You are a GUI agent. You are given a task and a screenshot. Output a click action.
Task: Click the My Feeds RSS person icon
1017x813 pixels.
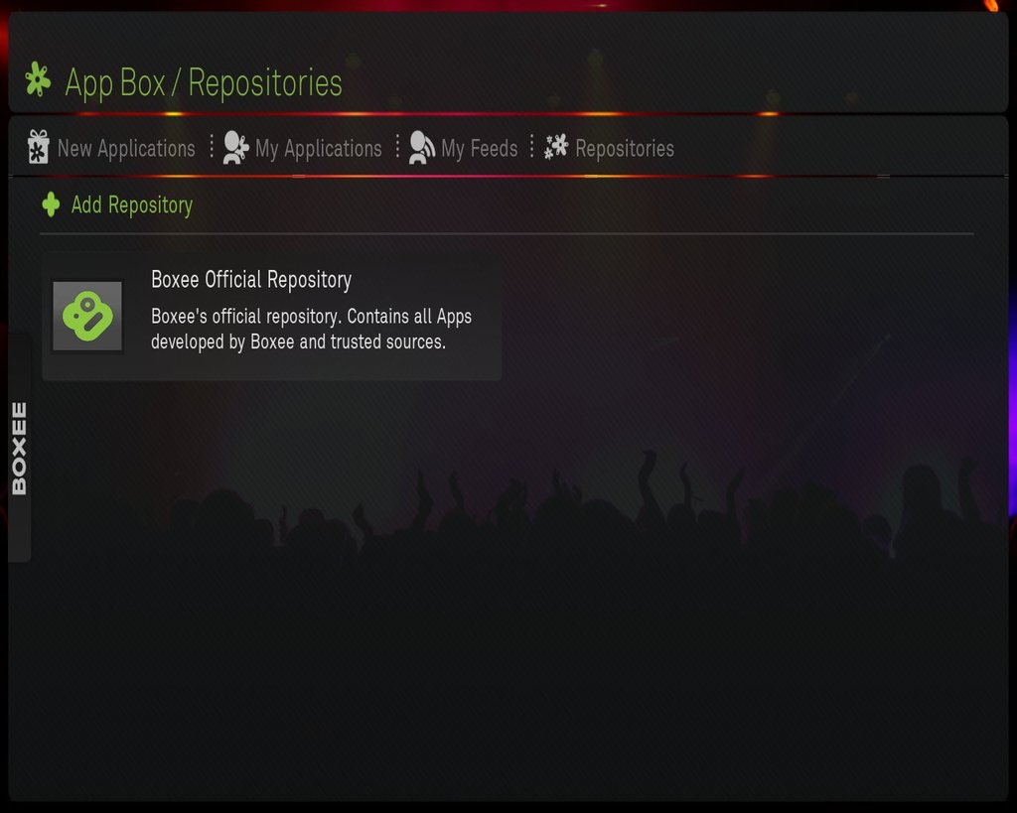[421, 147]
